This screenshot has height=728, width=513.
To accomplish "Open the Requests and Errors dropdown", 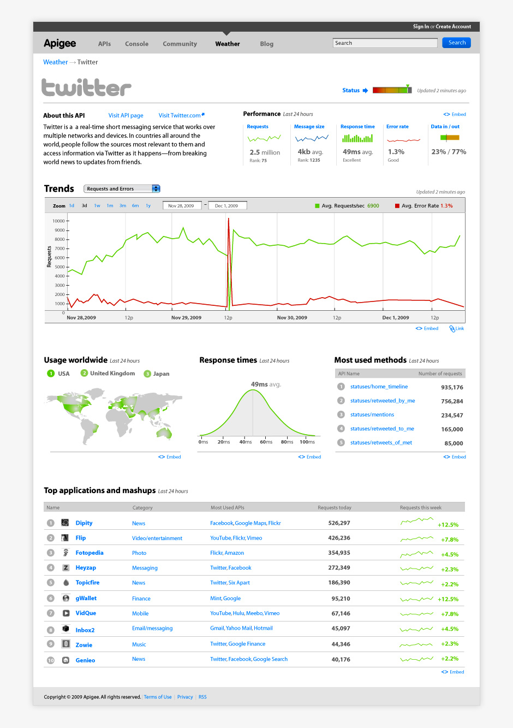I will click(122, 189).
